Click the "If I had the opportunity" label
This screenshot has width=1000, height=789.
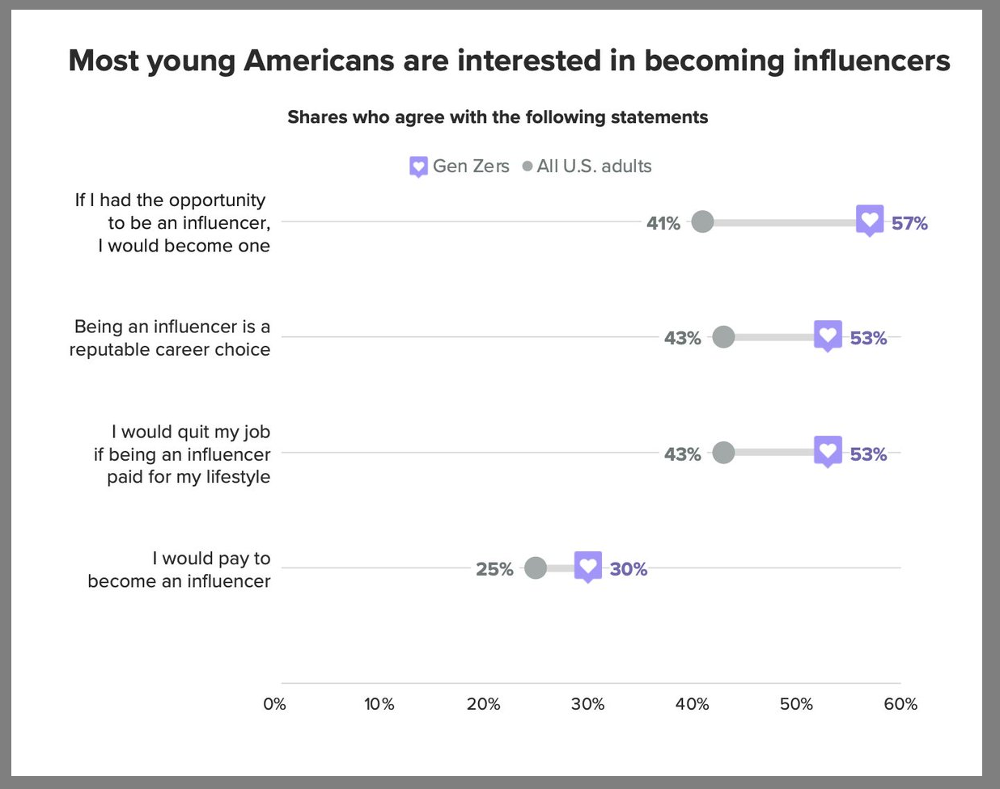pyautogui.click(x=172, y=222)
